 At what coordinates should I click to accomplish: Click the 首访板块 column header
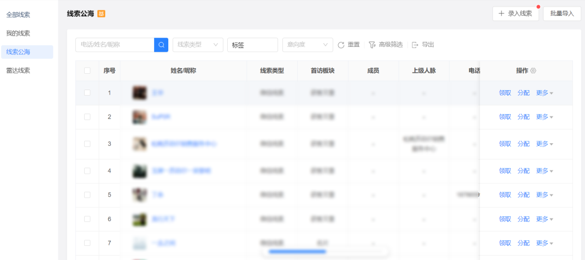[323, 70]
